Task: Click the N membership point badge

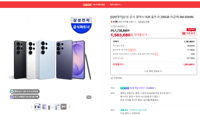Action: point(124,88)
